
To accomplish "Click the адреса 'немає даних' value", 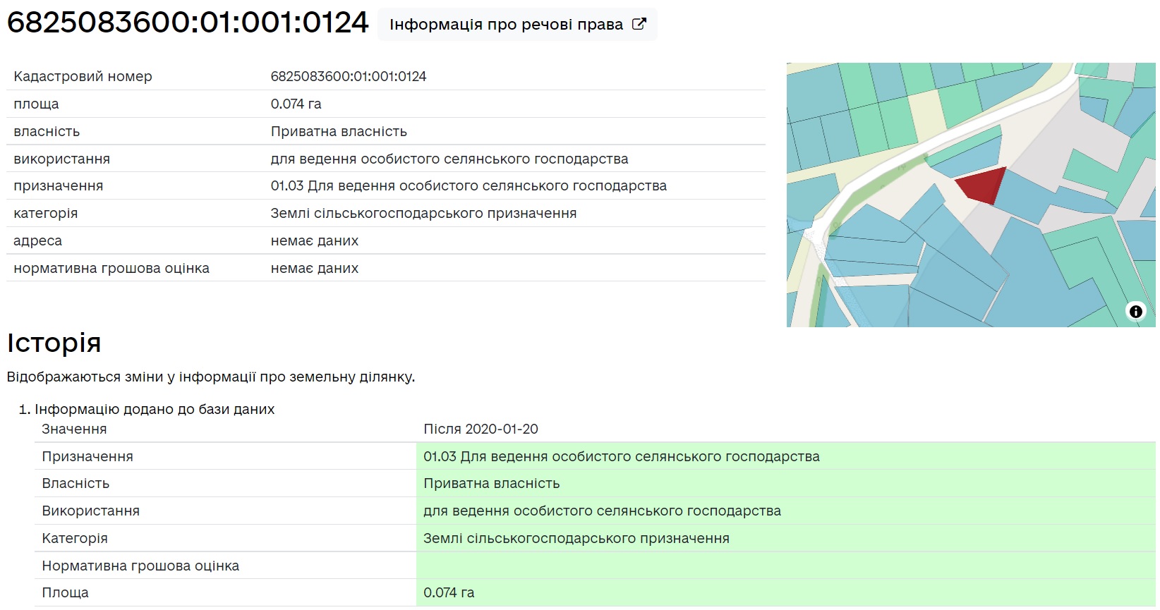I will [x=315, y=240].
